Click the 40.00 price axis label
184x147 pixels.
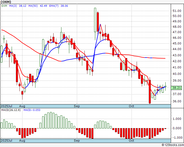click(x=177, y=74)
